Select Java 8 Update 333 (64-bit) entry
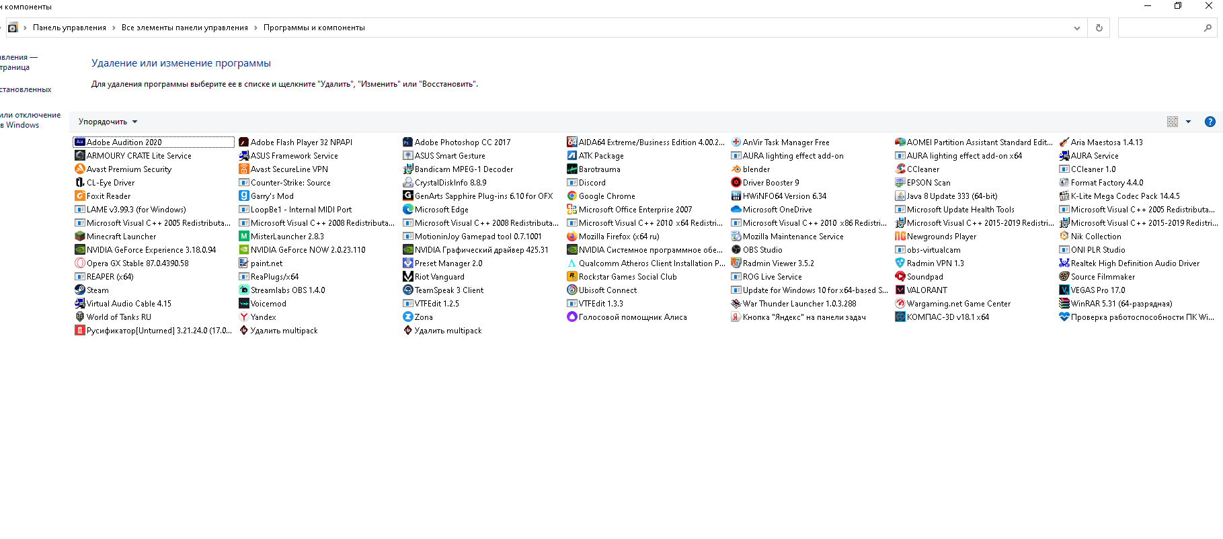Screen dimensions: 1223x539 pos(946,196)
